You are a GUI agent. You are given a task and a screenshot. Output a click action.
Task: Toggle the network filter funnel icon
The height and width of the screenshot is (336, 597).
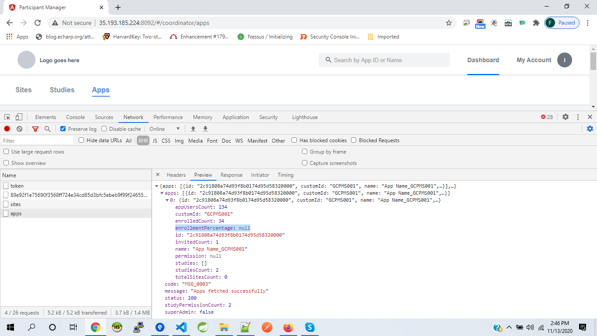[35, 129]
